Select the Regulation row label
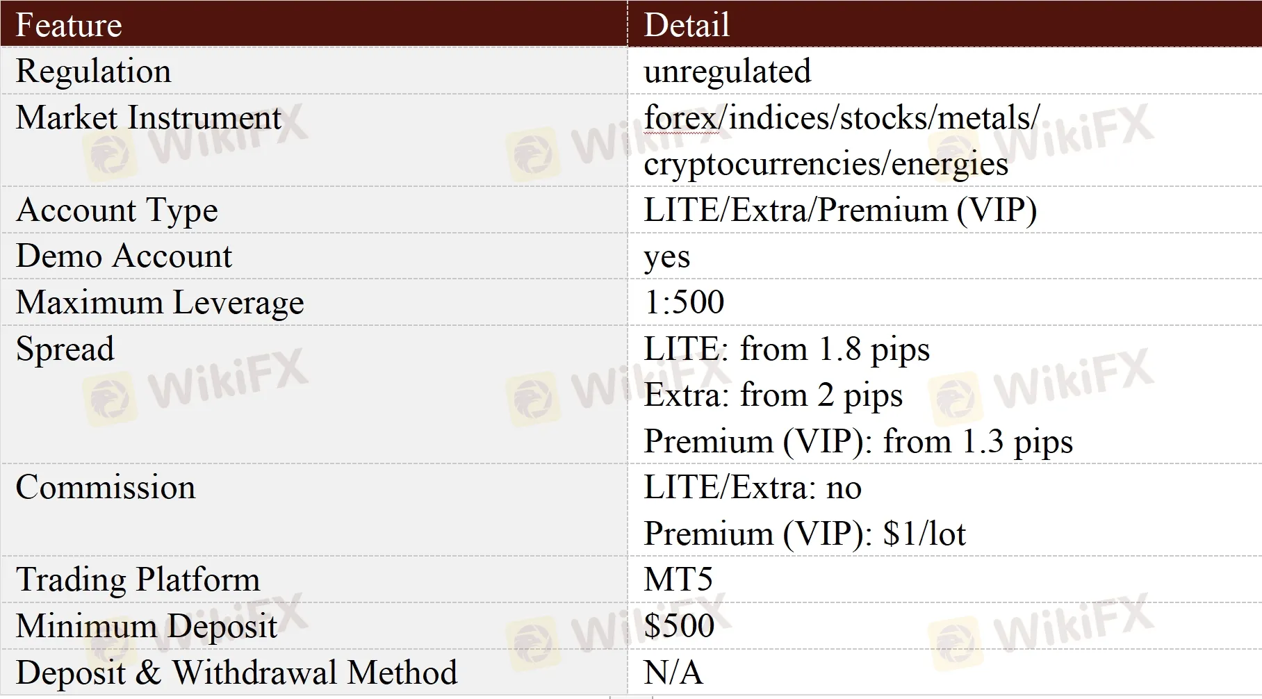1262x699 pixels. point(93,71)
